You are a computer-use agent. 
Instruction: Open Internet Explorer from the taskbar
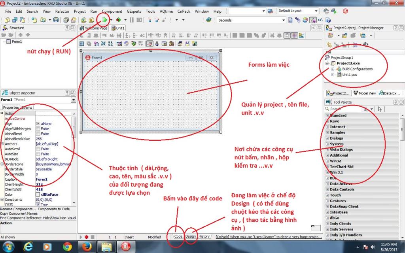(x=28, y=247)
